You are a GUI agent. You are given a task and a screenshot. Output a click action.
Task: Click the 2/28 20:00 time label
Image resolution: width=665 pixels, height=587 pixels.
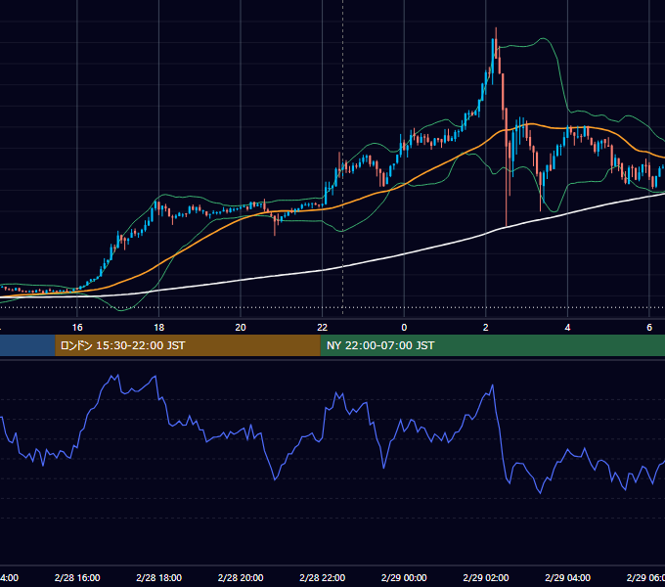click(241, 577)
